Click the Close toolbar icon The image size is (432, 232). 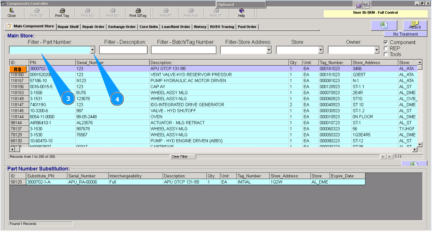click(11, 11)
